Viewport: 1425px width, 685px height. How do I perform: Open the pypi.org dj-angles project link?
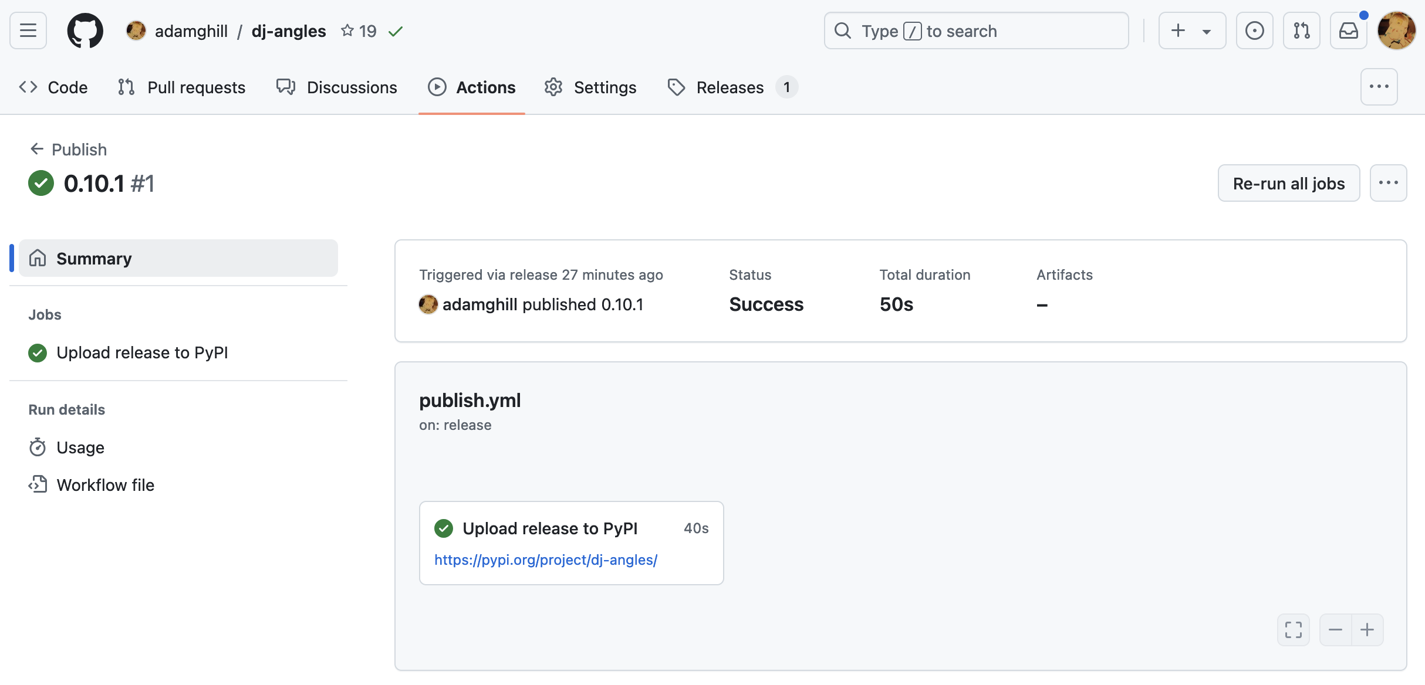pyautogui.click(x=545, y=560)
